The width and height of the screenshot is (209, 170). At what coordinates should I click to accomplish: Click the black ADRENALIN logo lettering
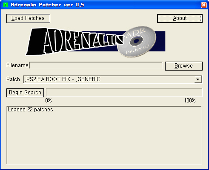pyautogui.click(x=74, y=41)
